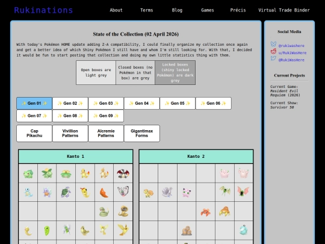Open the About page in navigation

116,10
